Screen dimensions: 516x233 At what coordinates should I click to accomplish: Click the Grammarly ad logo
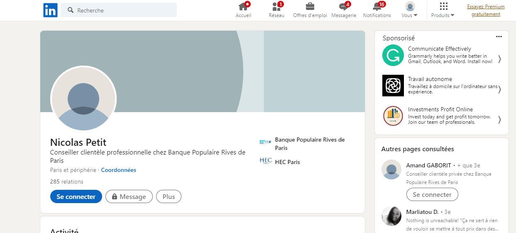393,55
